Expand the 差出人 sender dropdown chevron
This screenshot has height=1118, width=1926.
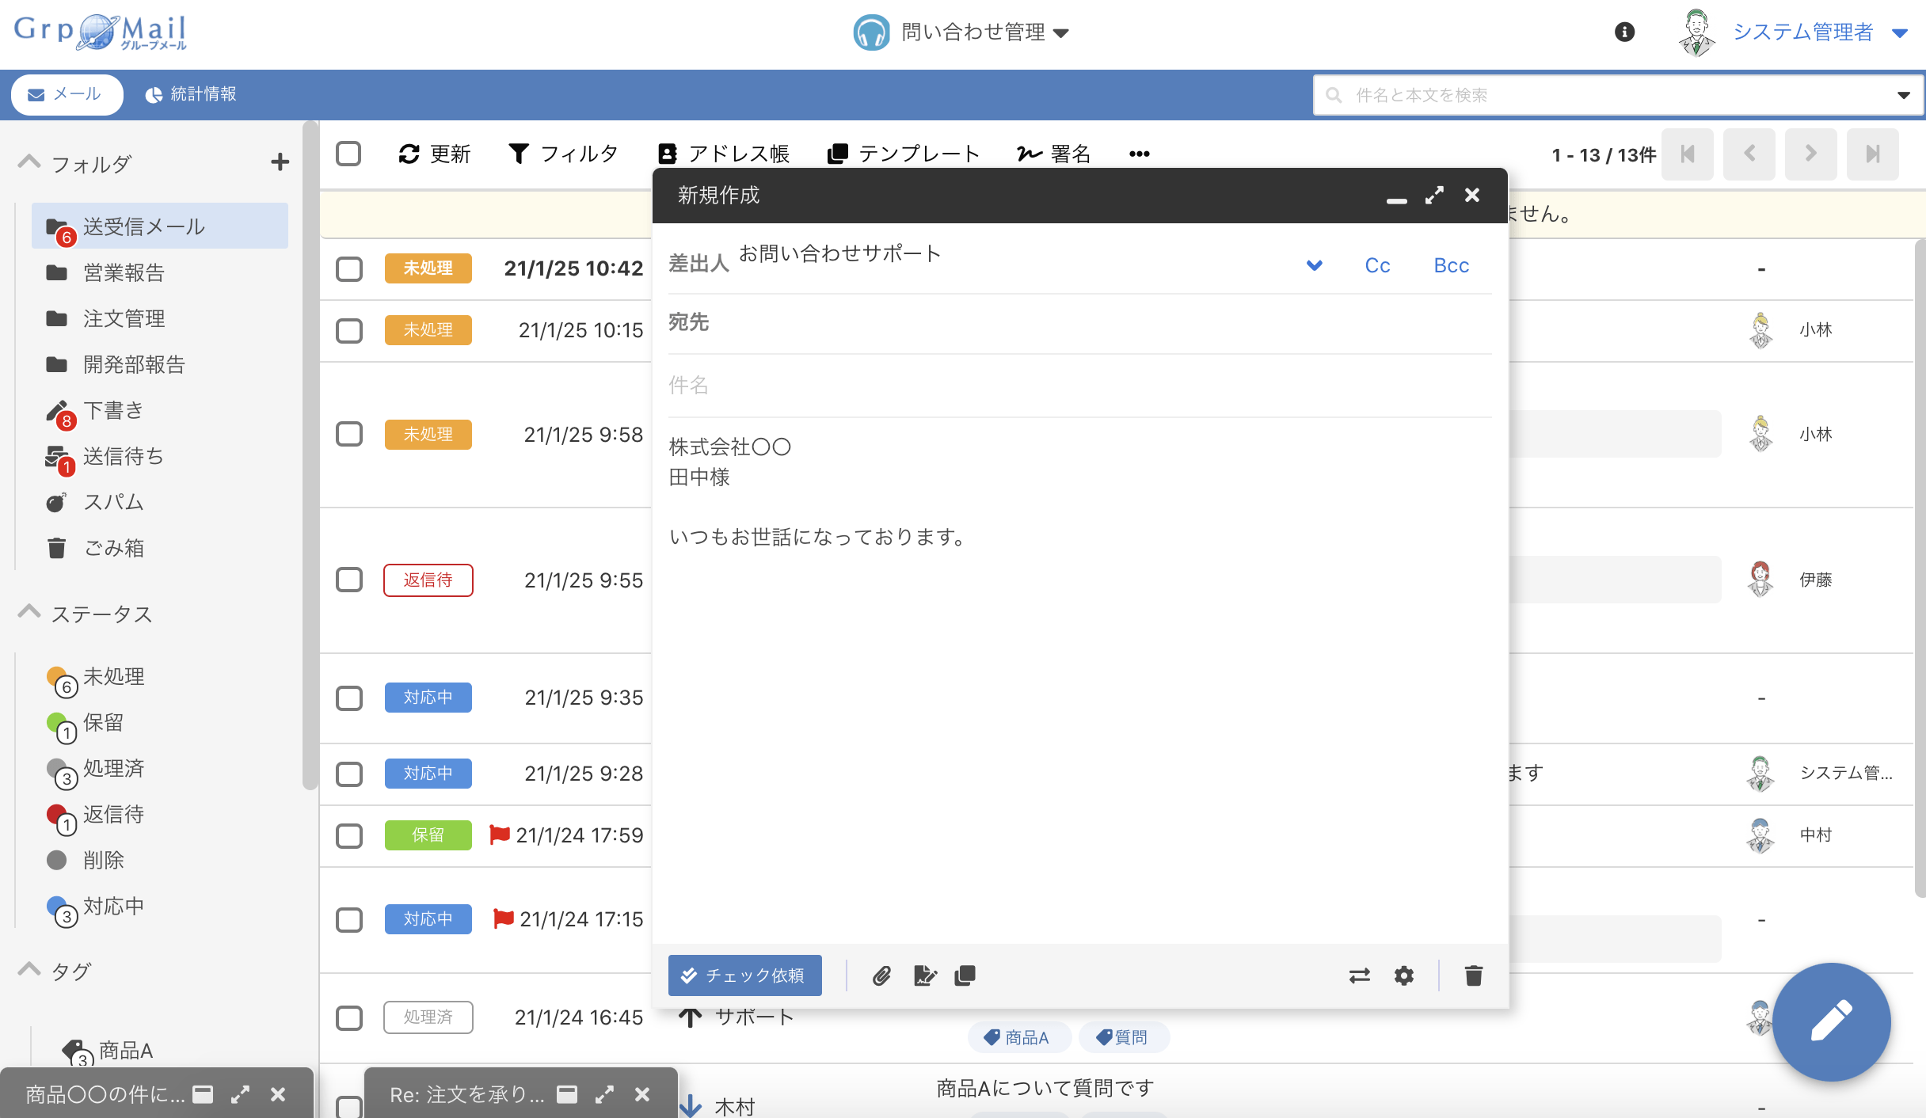tap(1315, 265)
